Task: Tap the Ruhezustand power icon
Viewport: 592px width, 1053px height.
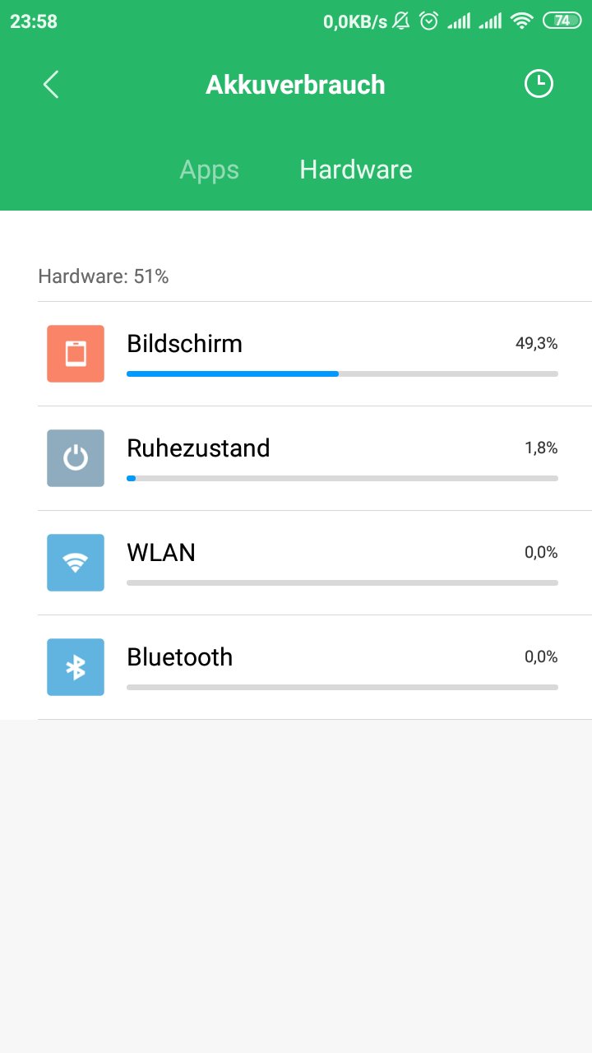Action: click(x=76, y=458)
